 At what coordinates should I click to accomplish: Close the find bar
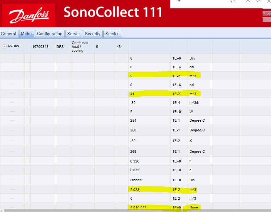click(268, 1)
